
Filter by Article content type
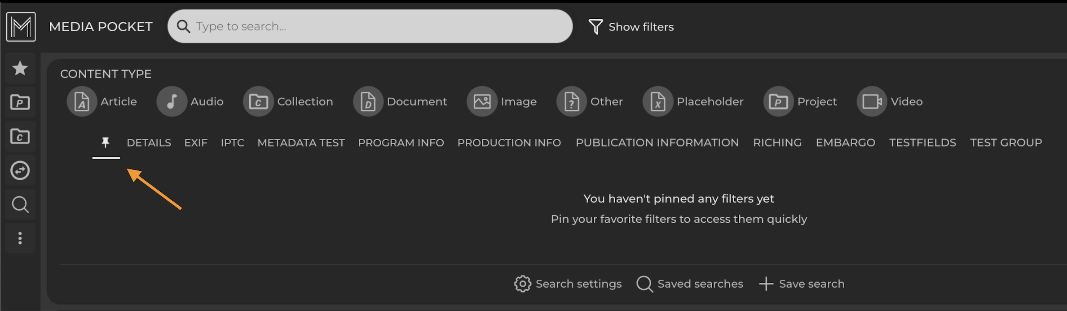pos(102,102)
